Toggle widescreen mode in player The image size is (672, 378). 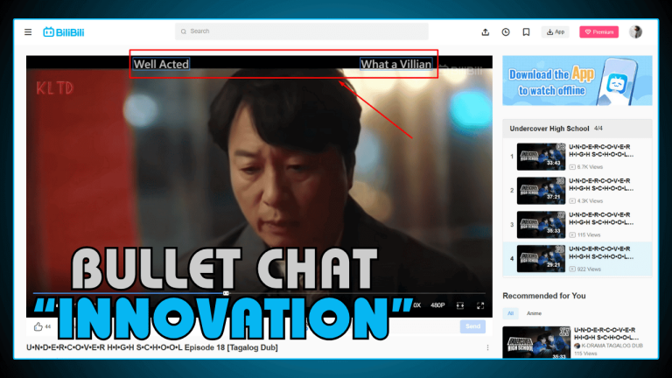pos(460,305)
